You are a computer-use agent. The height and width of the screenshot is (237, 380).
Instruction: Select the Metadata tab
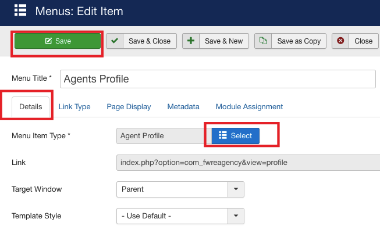183,107
